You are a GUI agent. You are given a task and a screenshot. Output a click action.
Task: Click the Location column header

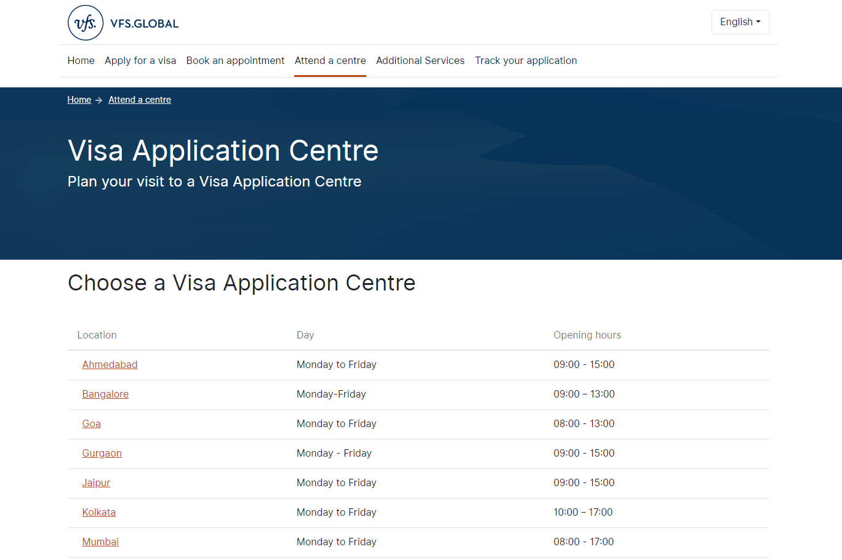click(97, 335)
